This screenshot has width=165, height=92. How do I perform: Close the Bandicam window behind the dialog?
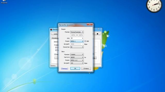98,29
